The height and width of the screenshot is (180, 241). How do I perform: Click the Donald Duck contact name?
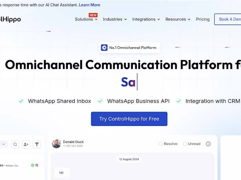[x=73, y=142]
